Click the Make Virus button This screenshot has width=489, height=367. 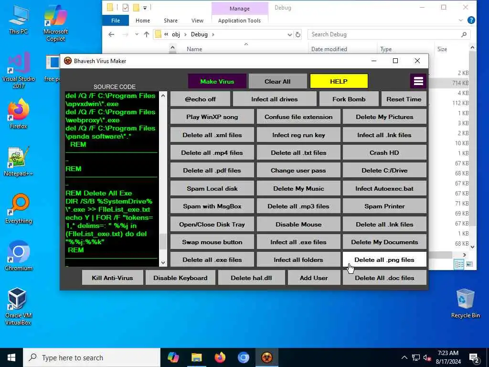(217, 81)
